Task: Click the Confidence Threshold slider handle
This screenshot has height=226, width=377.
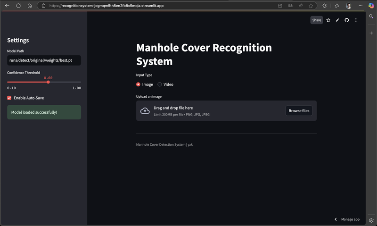Action: pos(49,82)
